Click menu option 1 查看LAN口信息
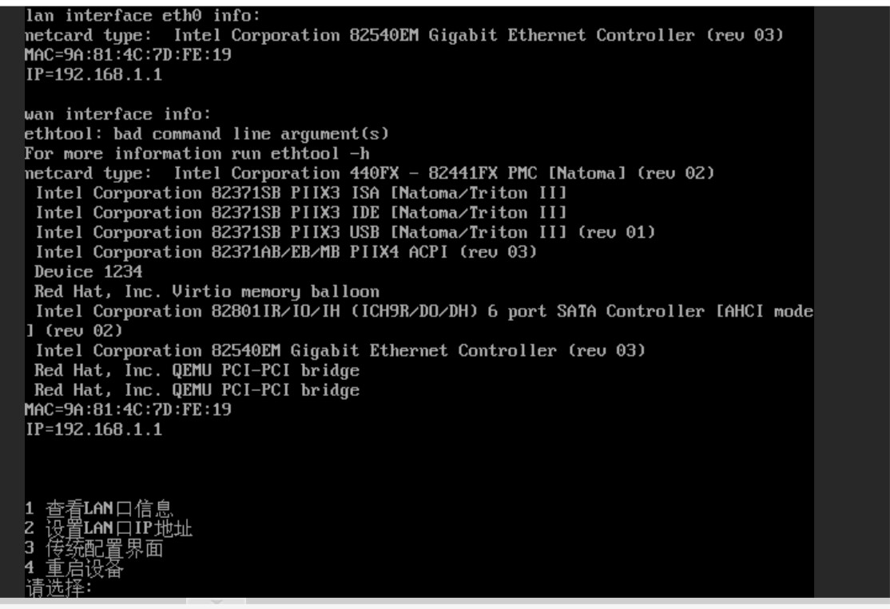890x609 pixels. pyautogui.click(x=99, y=509)
